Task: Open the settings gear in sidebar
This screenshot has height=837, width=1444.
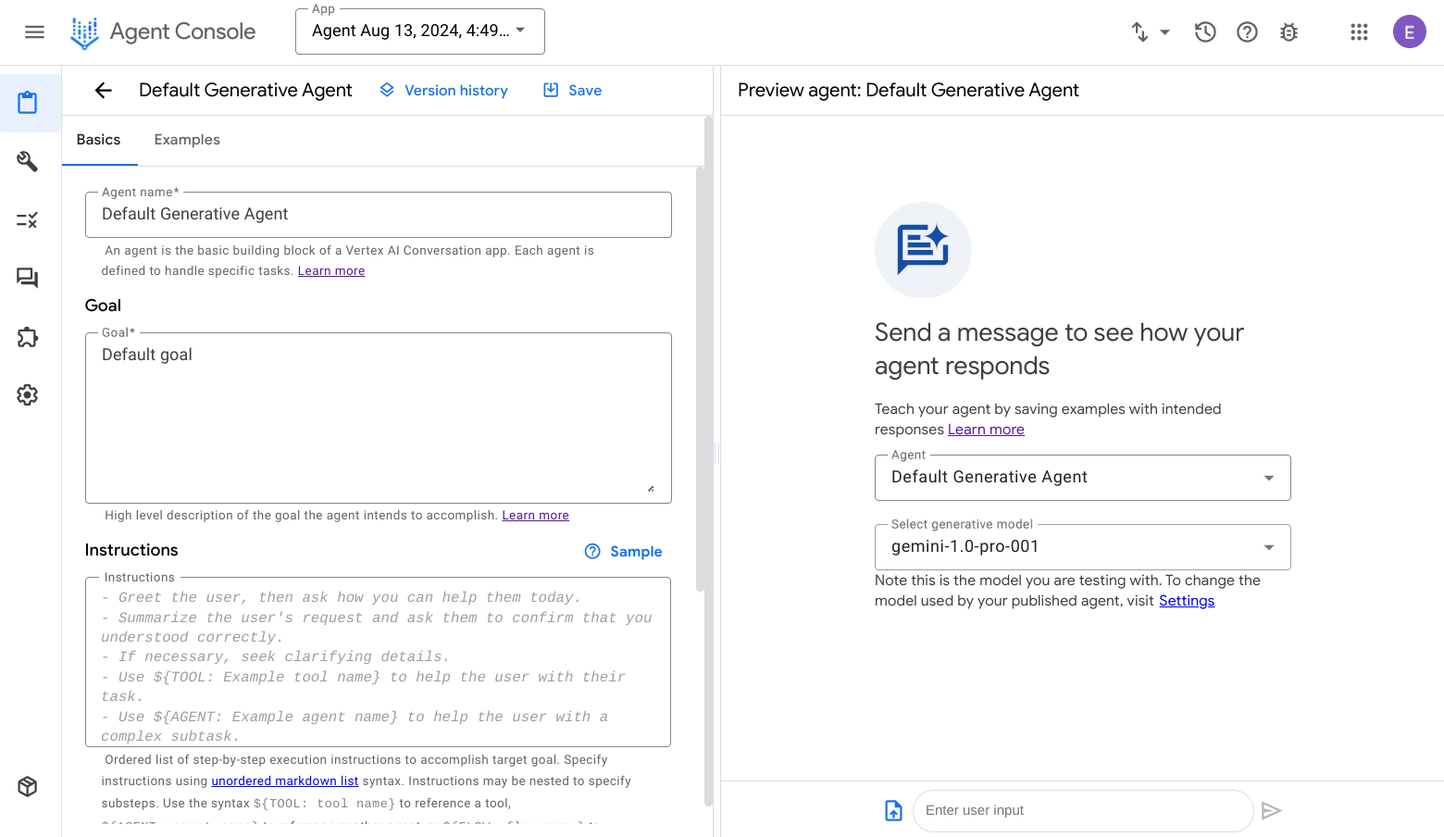Action: 28,395
